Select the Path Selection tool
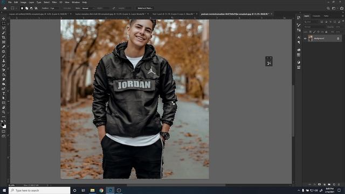 (4, 98)
